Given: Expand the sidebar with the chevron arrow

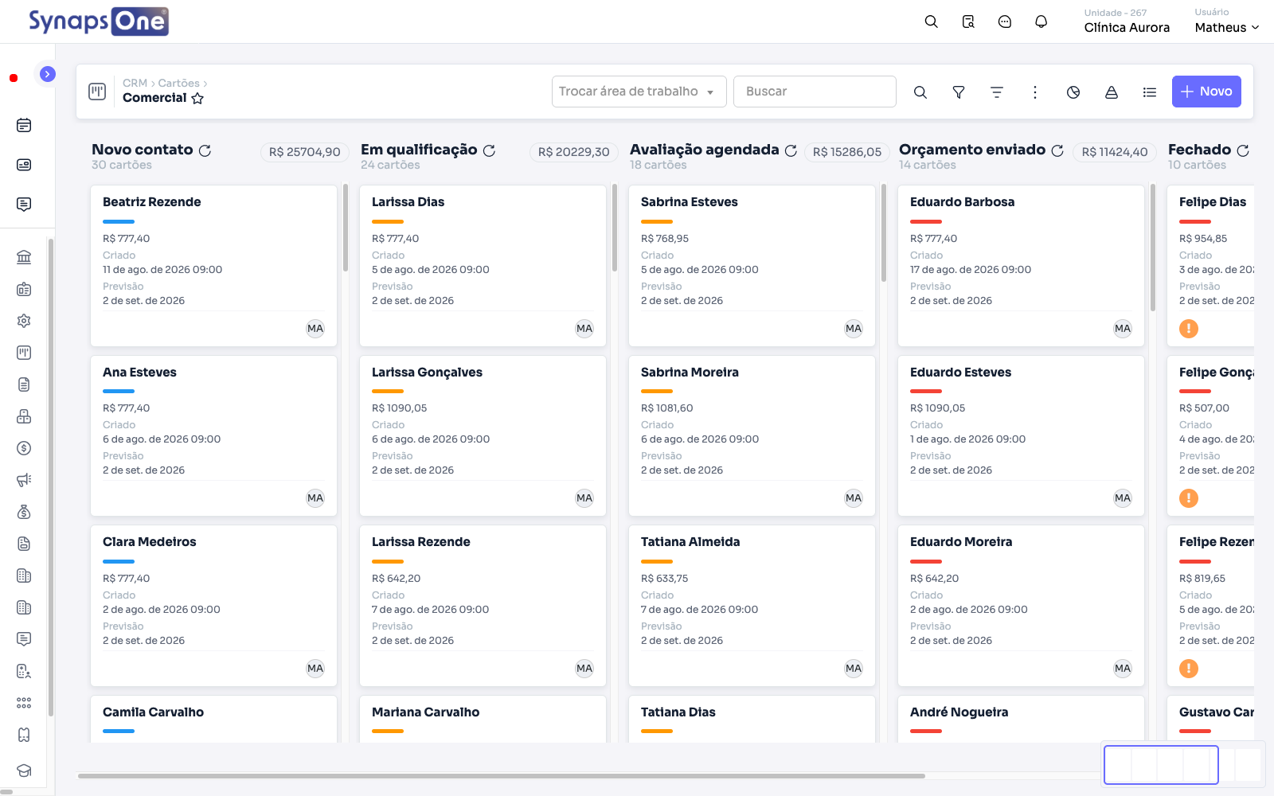Looking at the screenshot, I should tap(48, 74).
